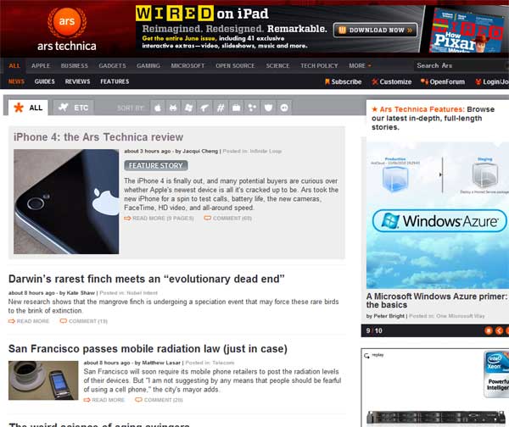Pause the features slideshow
509x427 pixels.
pyautogui.click(x=489, y=330)
